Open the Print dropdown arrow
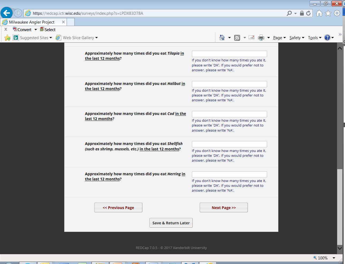The width and height of the screenshot is (345, 264). click(268, 38)
